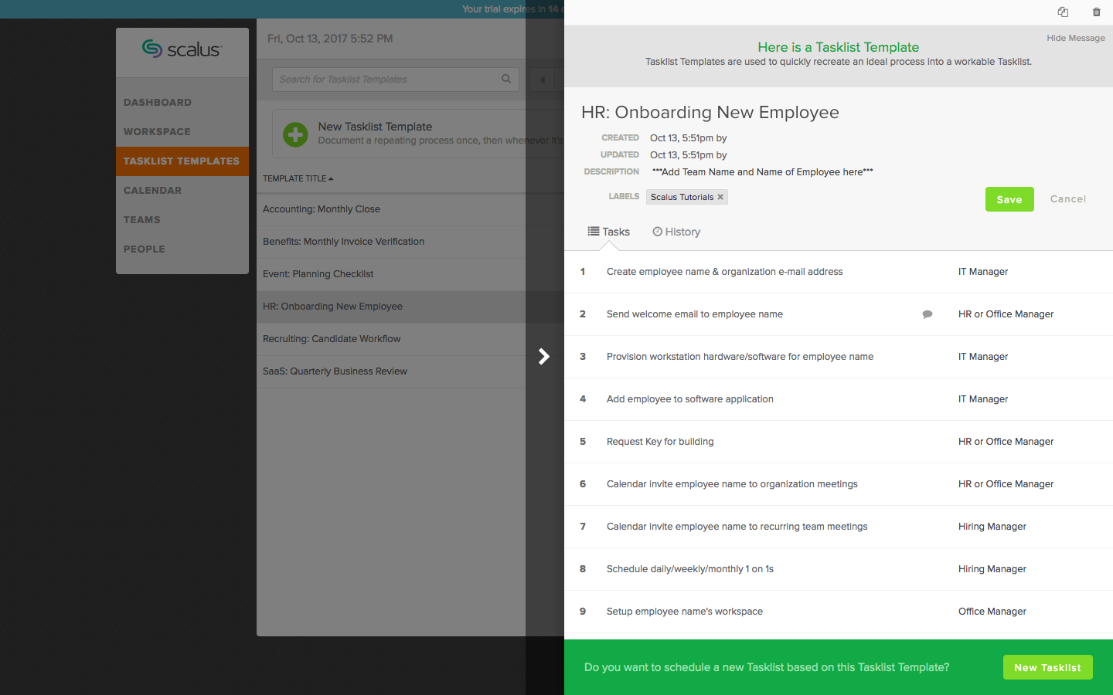This screenshot has height=695, width=1113.
Task: Remove the Scalus Tutorials label
Action: [x=720, y=197]
